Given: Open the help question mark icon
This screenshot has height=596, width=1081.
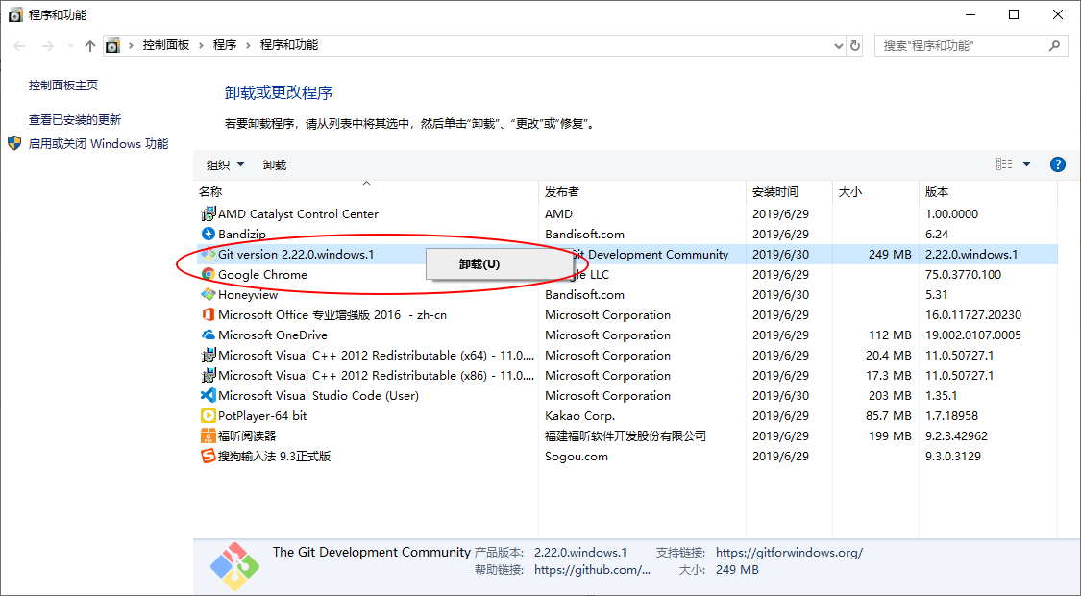Looking at the screenshot, I should point(1057,164).
